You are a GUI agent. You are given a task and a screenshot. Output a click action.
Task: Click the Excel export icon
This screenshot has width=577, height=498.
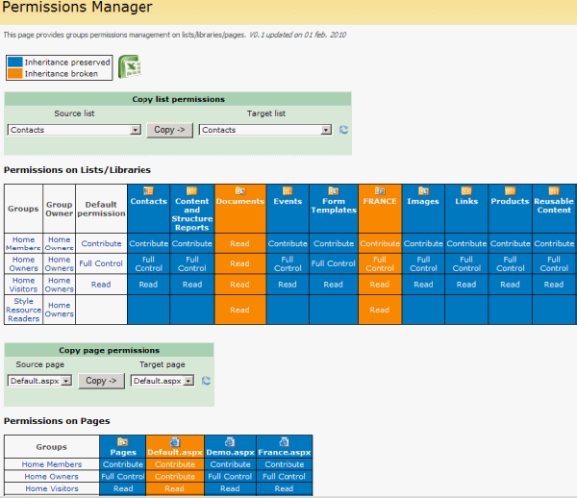(x=129, y=66)
